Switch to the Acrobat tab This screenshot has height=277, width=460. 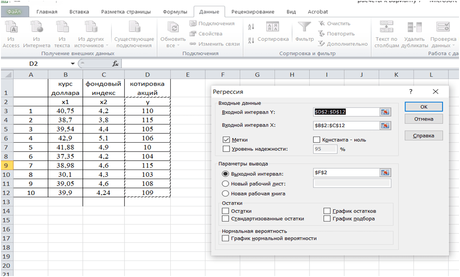click(x=317, y=12)
